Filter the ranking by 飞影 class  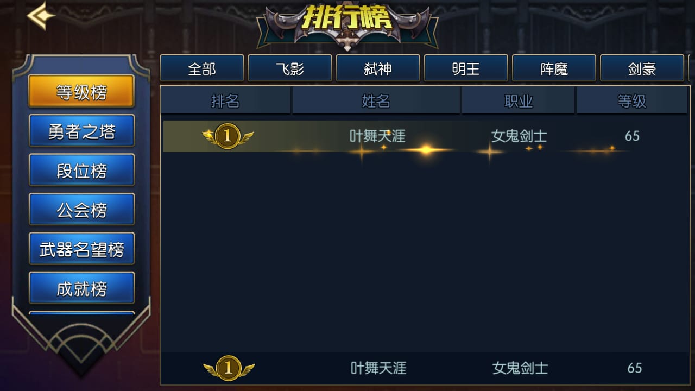[290, 68]
